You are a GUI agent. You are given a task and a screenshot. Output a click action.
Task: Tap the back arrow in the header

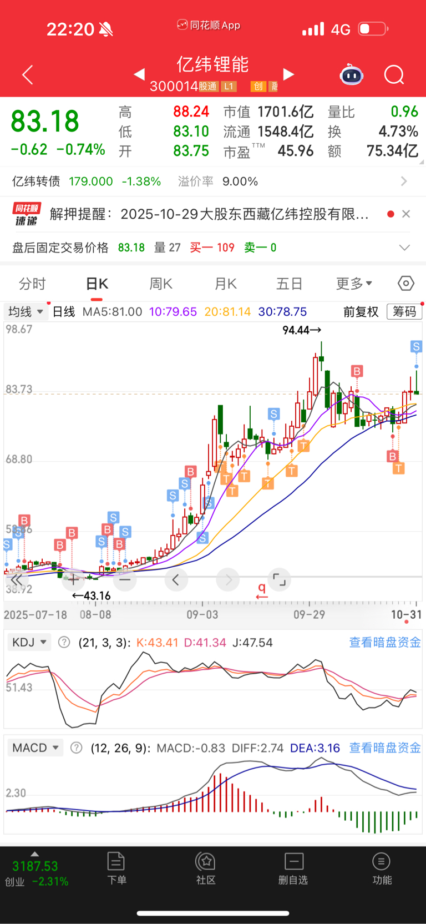coord(27,74)
